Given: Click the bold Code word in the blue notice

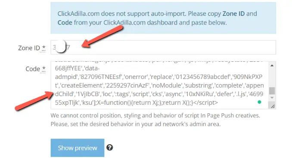Looking at the screenshot, I should point(65,22).
